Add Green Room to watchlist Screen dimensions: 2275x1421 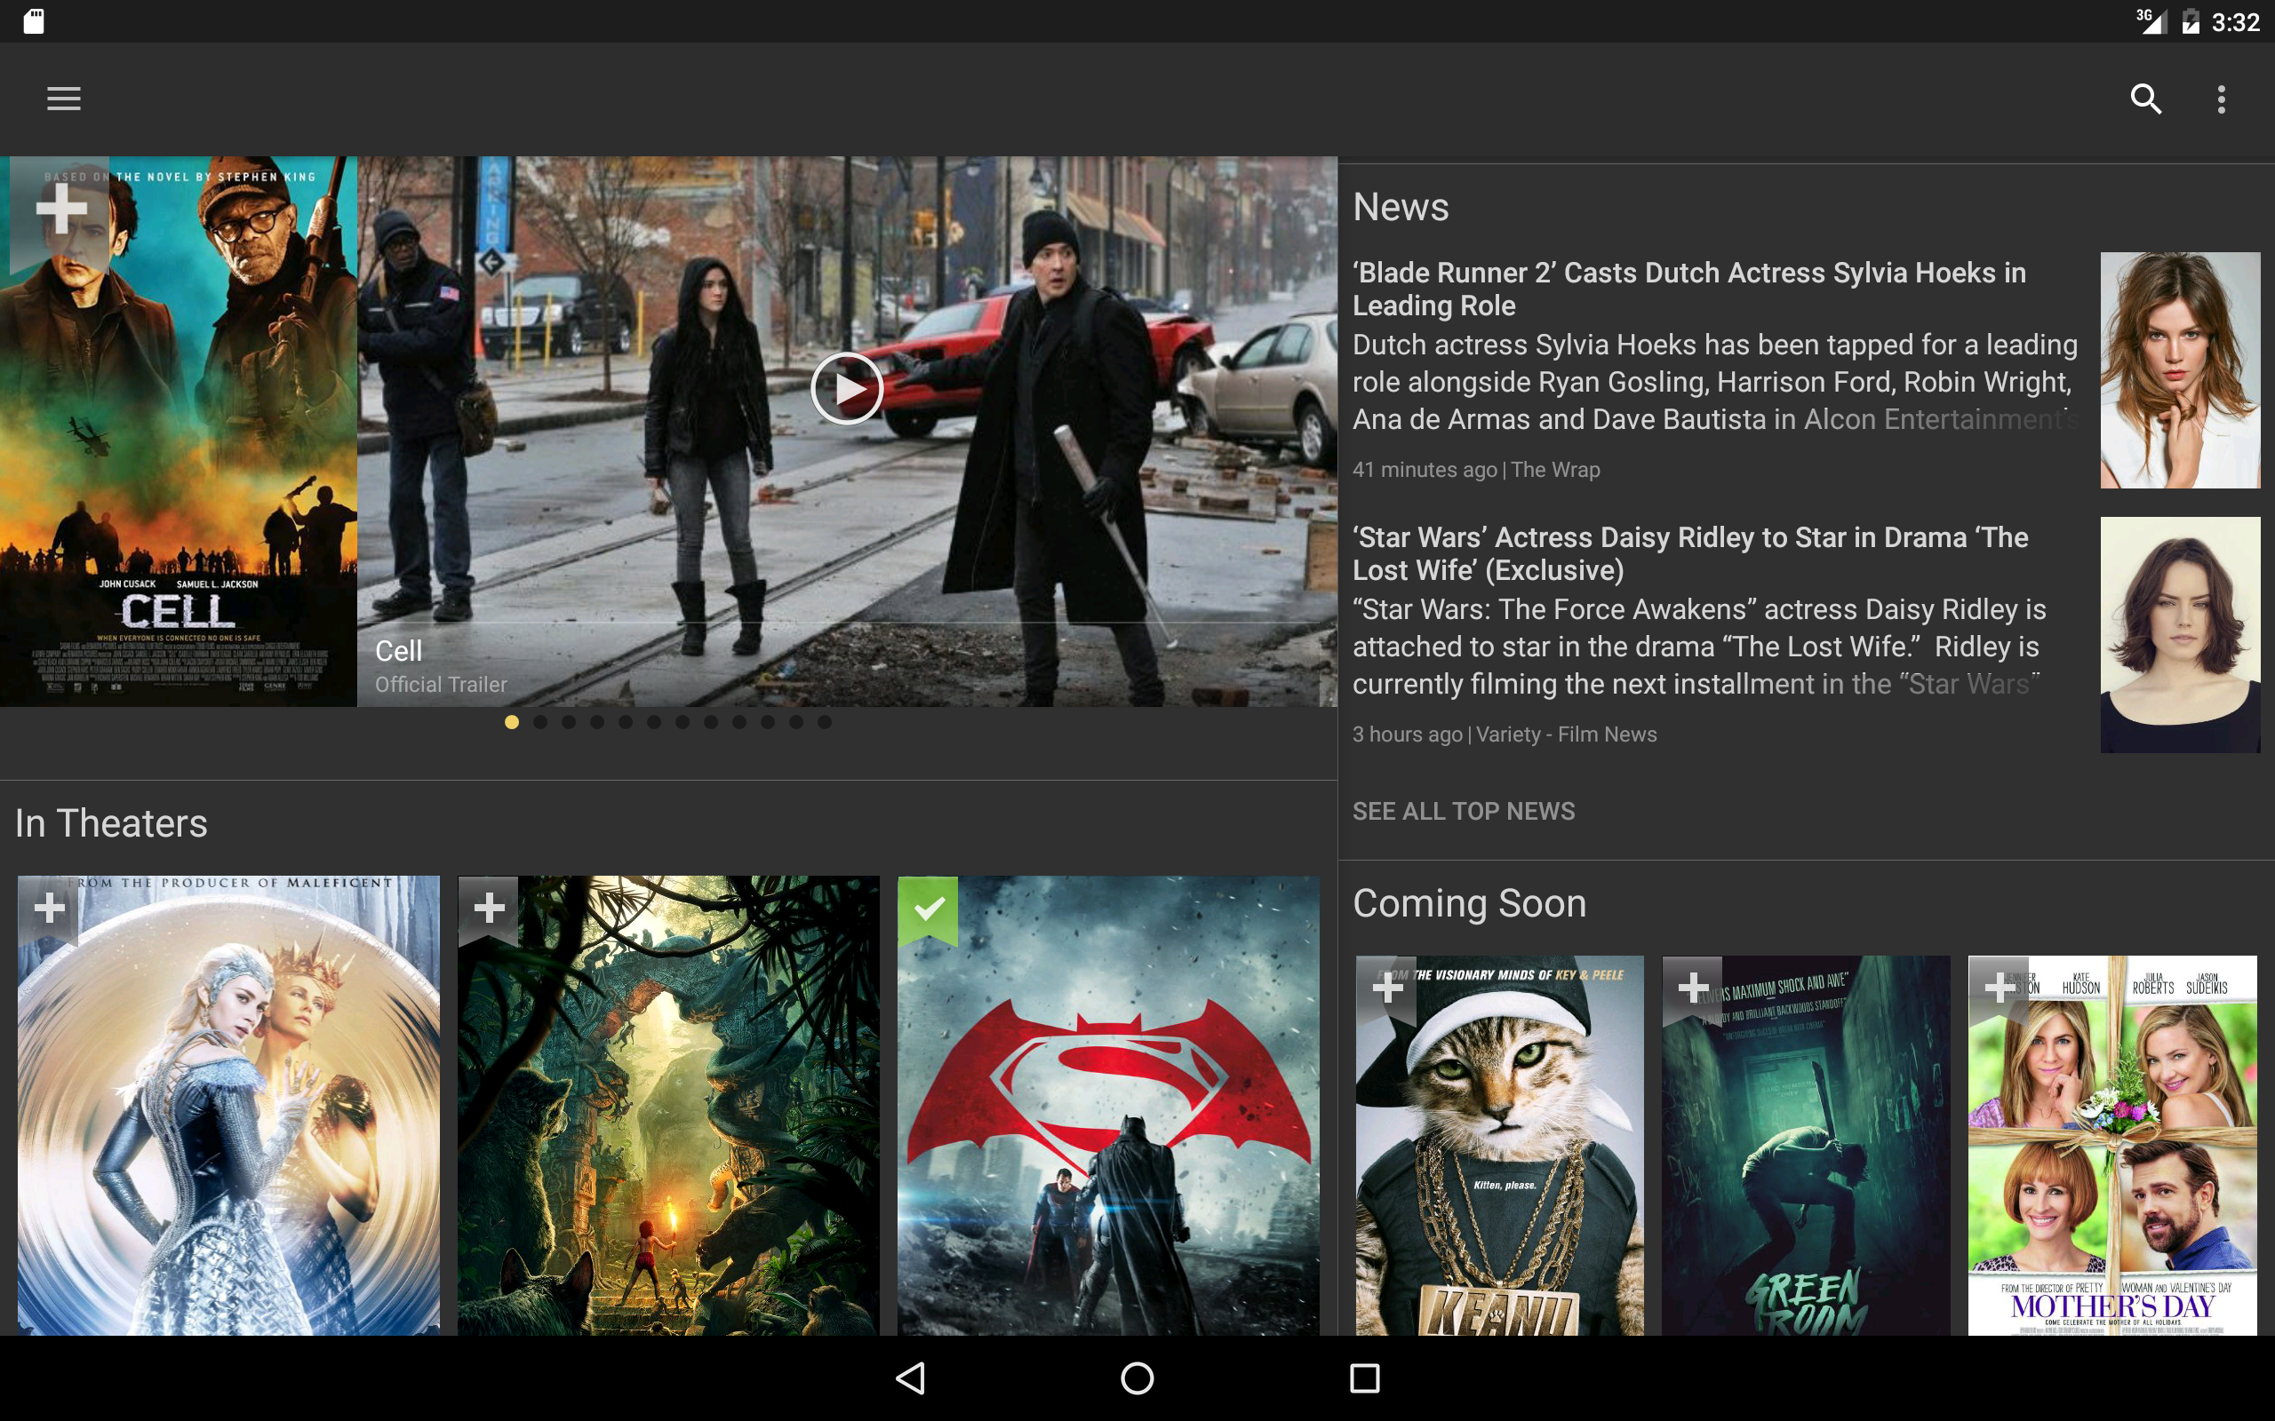tap(1692, 988)
